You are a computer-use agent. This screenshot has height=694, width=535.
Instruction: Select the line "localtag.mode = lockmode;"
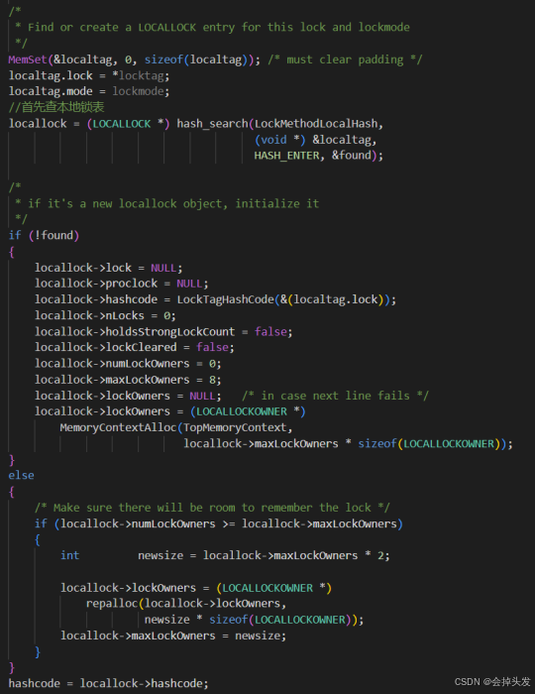pos(89,91)
